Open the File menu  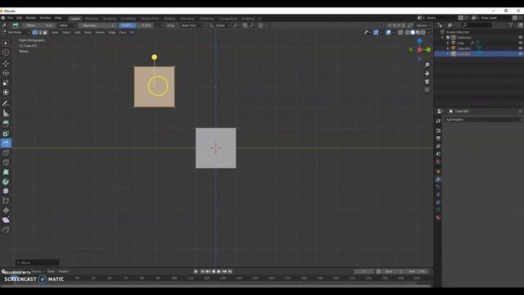click(10, 18)
